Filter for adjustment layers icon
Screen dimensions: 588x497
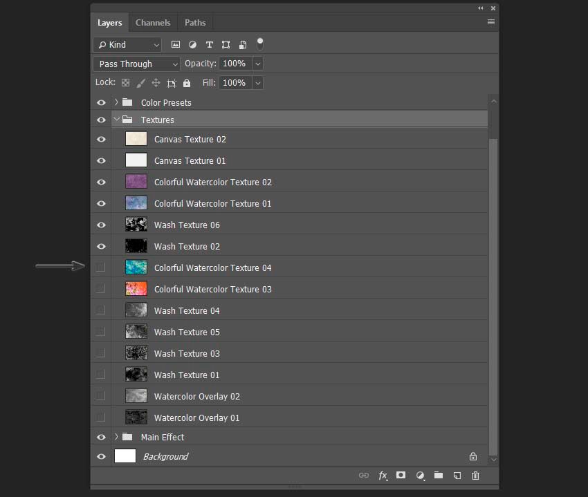coord(192,45)
